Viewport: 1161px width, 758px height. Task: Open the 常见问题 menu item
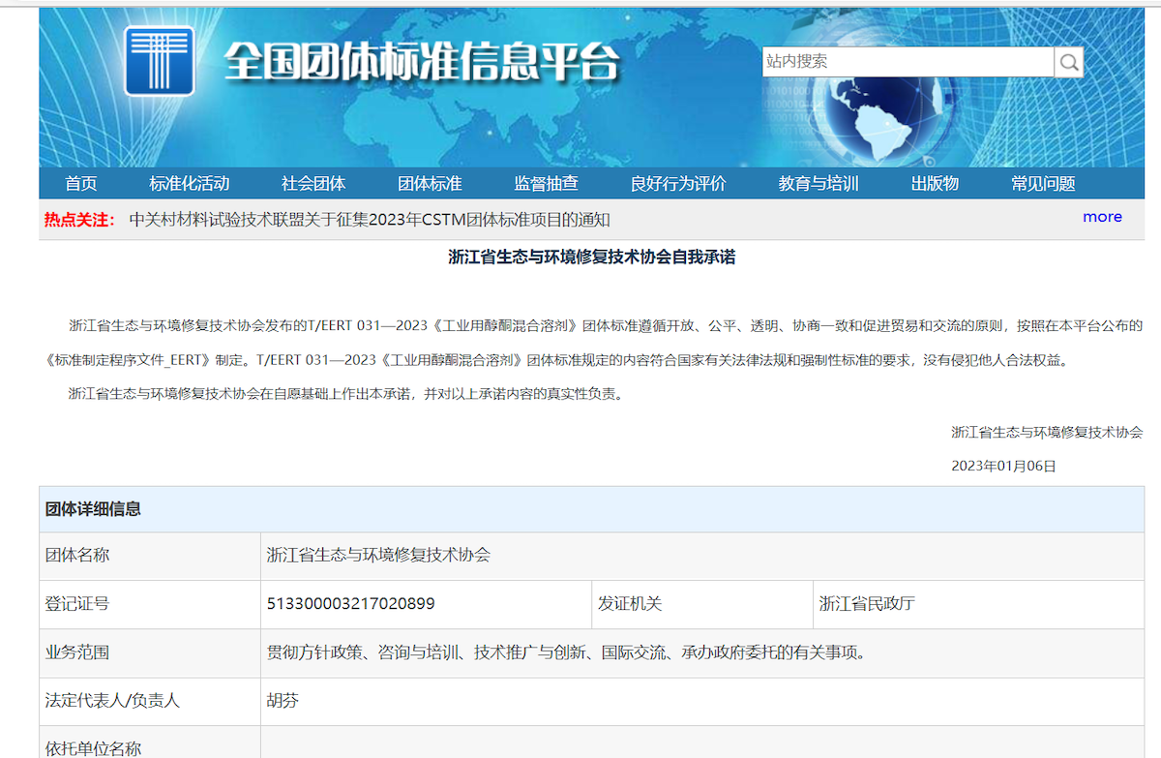pos(1043,184)
